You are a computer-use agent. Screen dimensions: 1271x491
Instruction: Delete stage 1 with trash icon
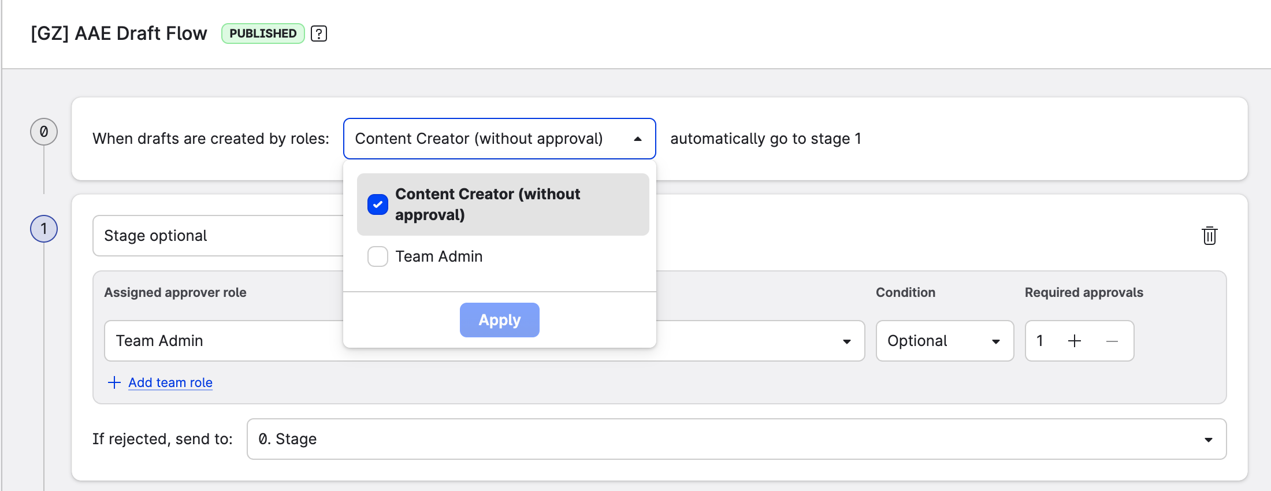(1209, 236)
